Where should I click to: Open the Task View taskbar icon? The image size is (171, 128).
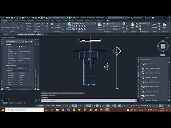click(x=52, y=110)
